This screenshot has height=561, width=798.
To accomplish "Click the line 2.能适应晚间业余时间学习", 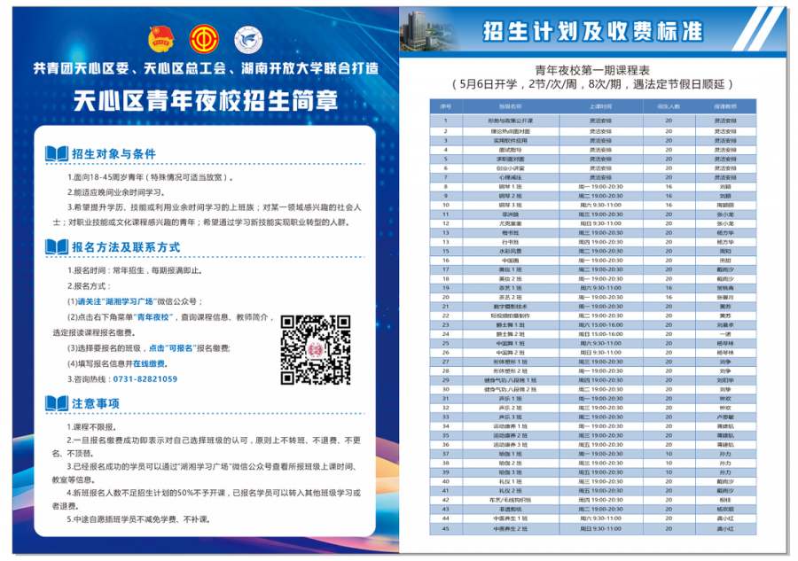I will coord(116,192).
